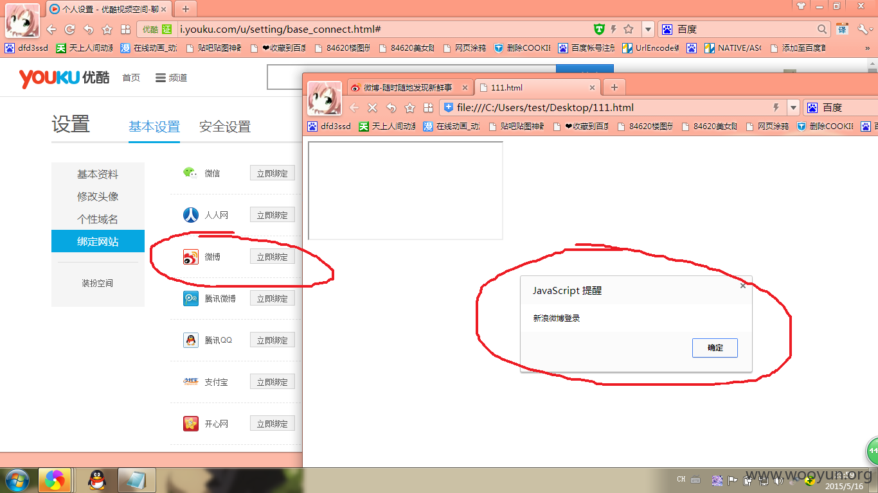This screenshot has width=878, height=493.
Task: Close JavaScript 提醒 dialog with X
Action: point(743,286)
